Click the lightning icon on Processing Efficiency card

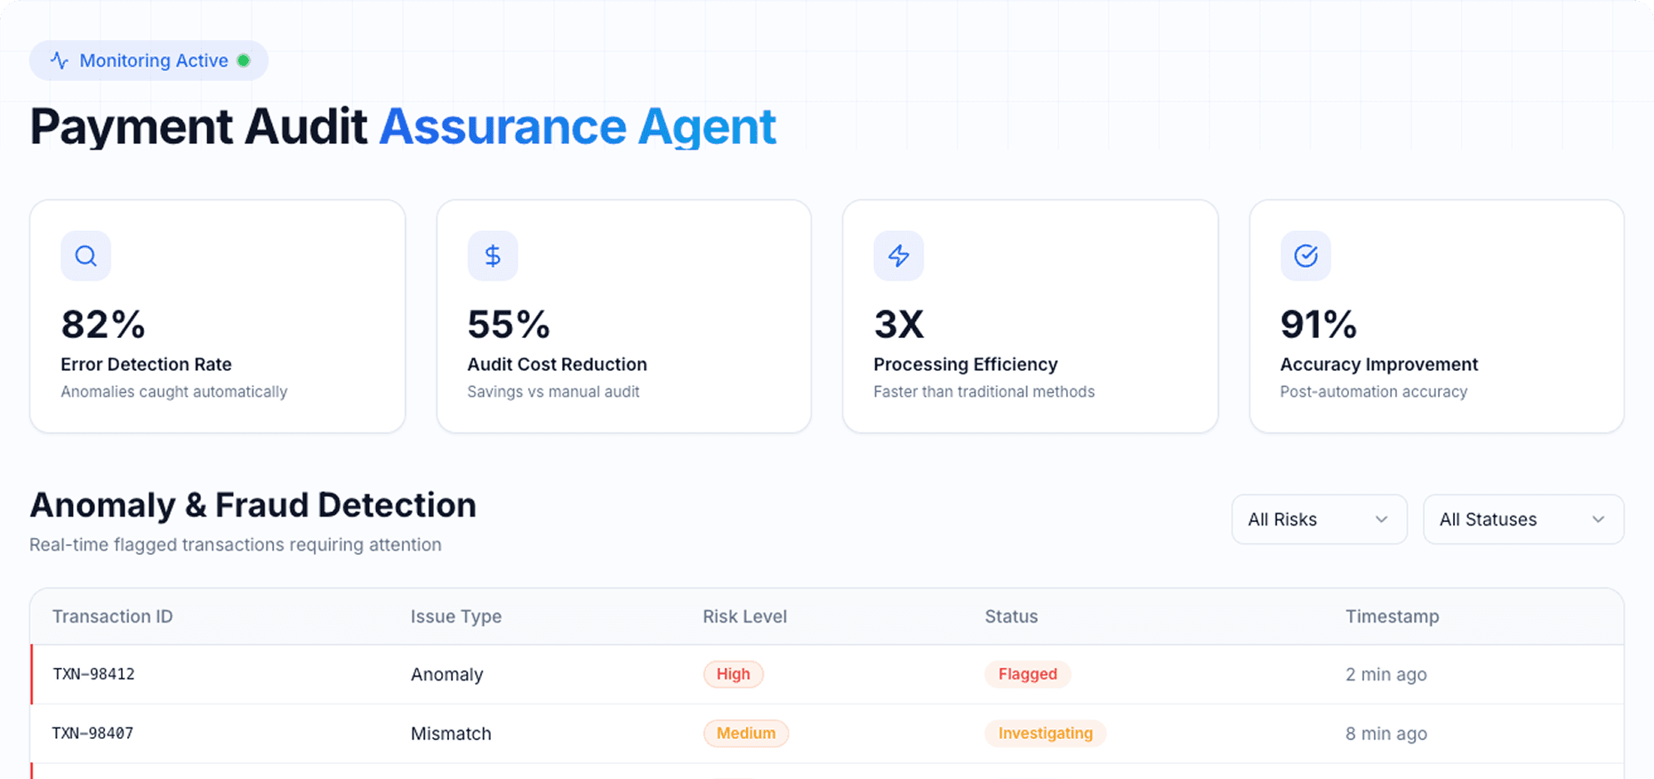899,256
